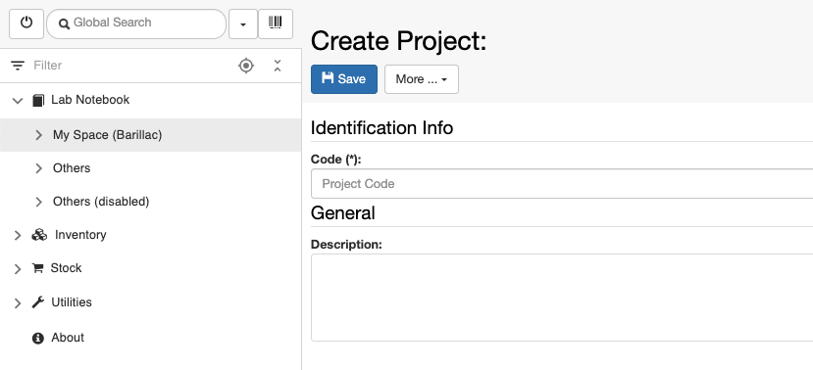Viewport: 813px width, 370px height.
Task: Click into the Description text area
Action: (562, 298)
